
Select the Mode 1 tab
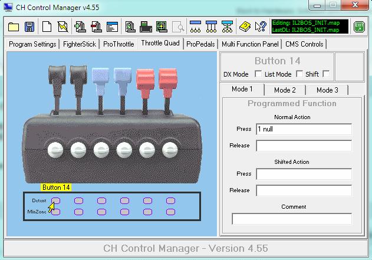pos(242,89)
